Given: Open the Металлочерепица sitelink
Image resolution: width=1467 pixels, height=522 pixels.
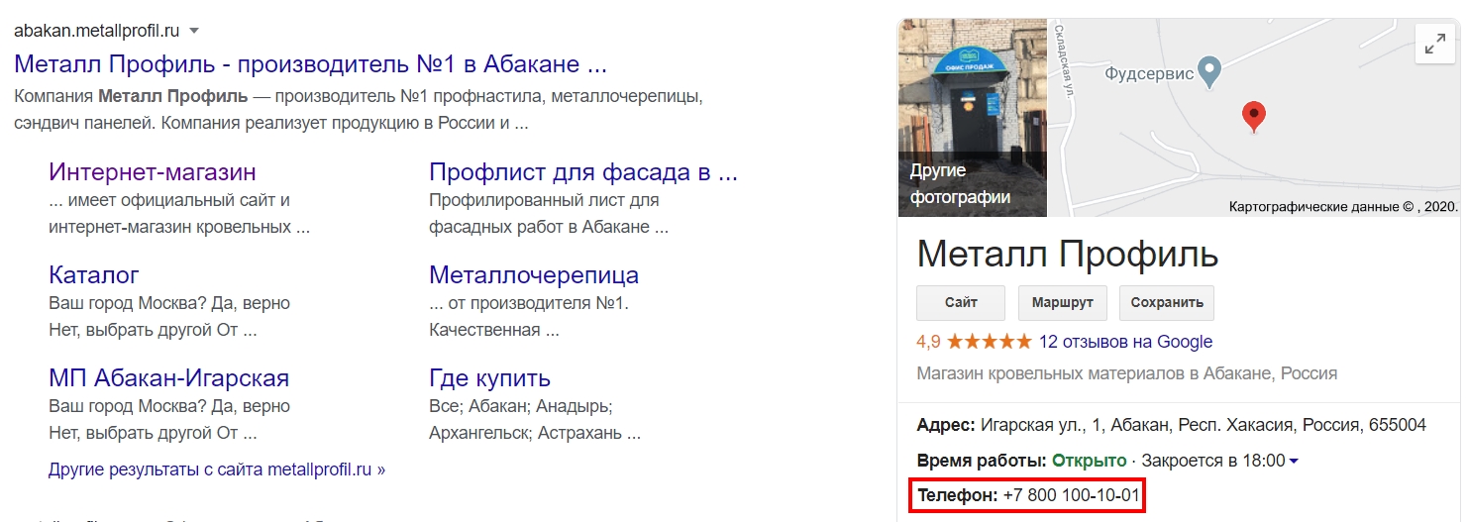Looking at the screenshot, I should tap(534, 274).
